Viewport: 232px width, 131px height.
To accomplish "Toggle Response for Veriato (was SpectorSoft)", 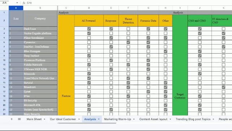I will click(x=111, y=110).
